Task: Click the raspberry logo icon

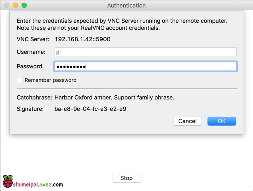Action: [x=7, y=182]
